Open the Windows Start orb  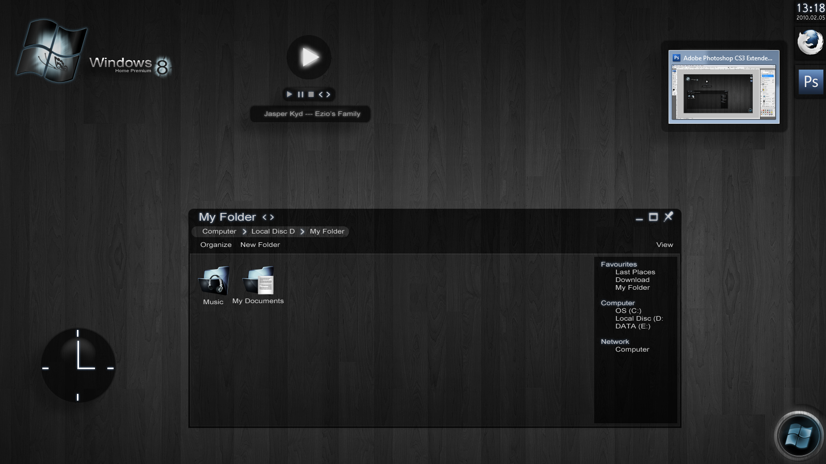coord(799,436)
